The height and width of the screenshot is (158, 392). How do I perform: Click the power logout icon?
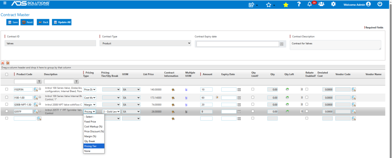380,4
